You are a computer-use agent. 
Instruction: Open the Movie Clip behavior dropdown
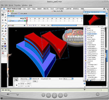pyautogui.click(x=26, y=79)
